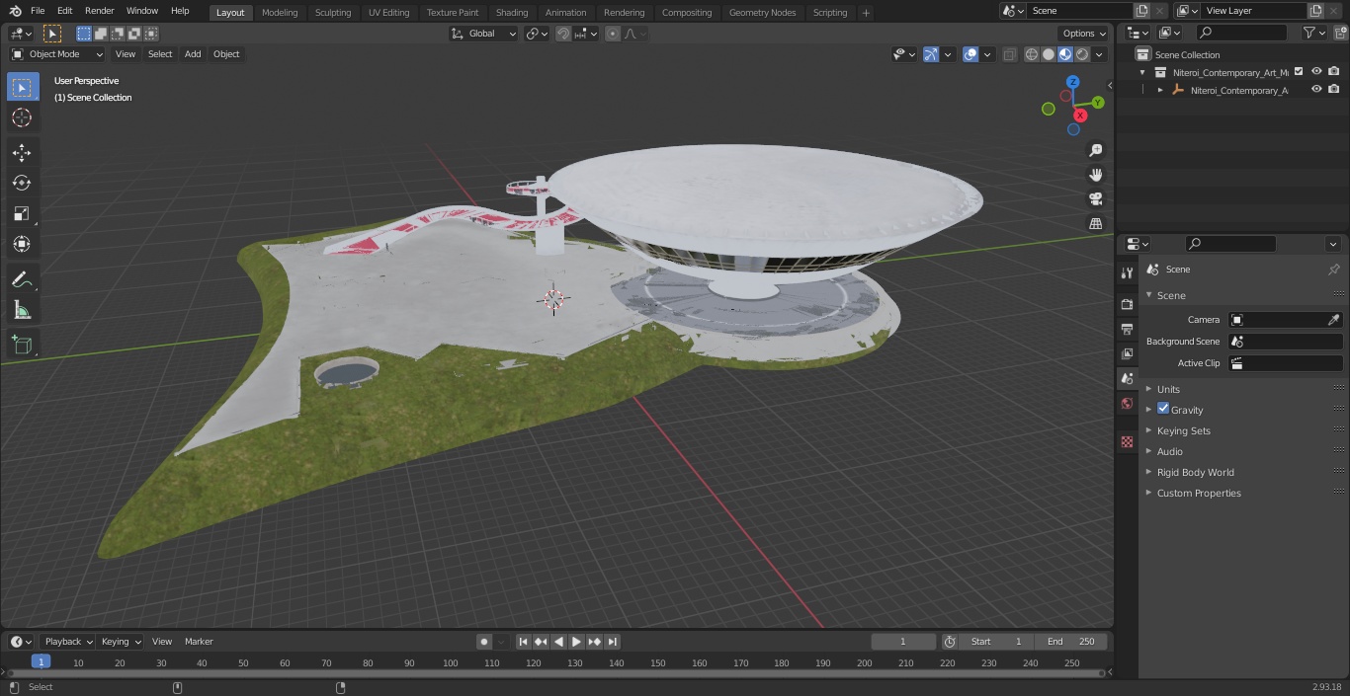Click the green Y axis on navigation gizmo
Viewport: 1350px width, 696px height.
[x=1098, y=102]
